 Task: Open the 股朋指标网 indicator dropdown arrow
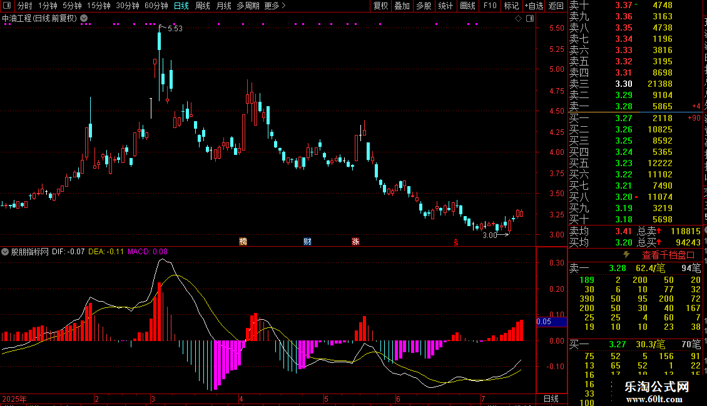[5, 252]
